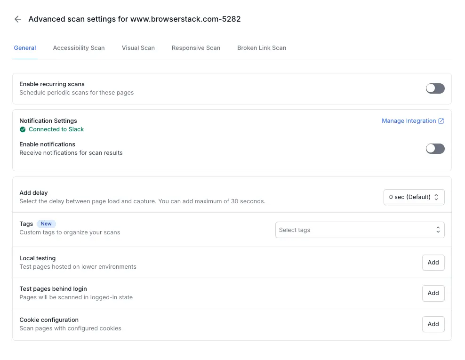Click the chevron arrows in Select tags field
The height and width of the screenshot is (360, 465).
438,230
